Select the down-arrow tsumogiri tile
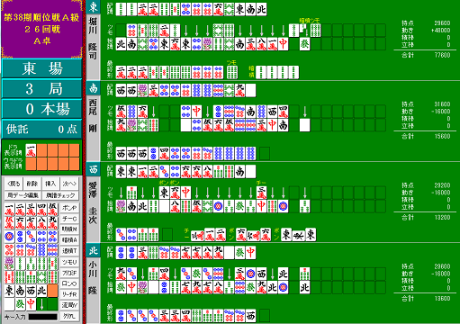The height and width of the screenshot is (324, 460). tap(41, 304)
